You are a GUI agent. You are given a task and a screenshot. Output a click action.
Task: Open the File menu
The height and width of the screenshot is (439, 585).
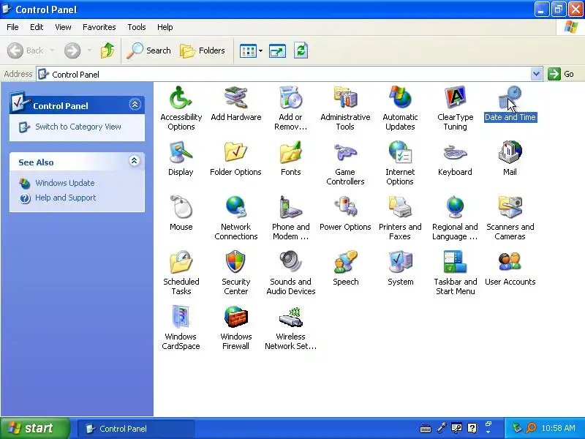point(12,27)
